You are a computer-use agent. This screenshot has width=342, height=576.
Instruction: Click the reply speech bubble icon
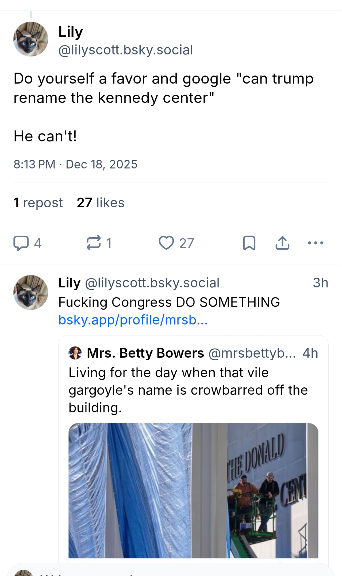tap(21, 243)
